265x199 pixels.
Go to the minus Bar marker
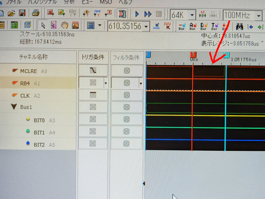tap(182, 27)
